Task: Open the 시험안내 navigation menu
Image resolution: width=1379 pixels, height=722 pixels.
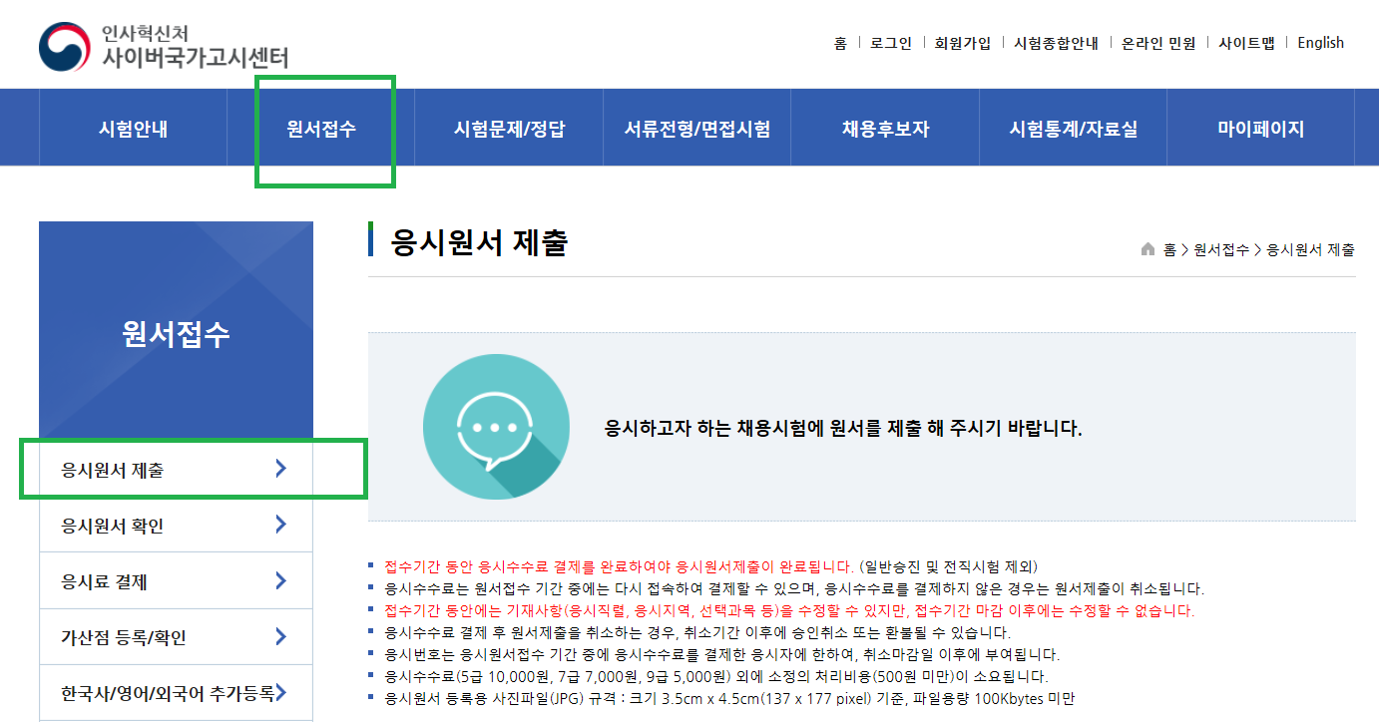Action: 133,129
